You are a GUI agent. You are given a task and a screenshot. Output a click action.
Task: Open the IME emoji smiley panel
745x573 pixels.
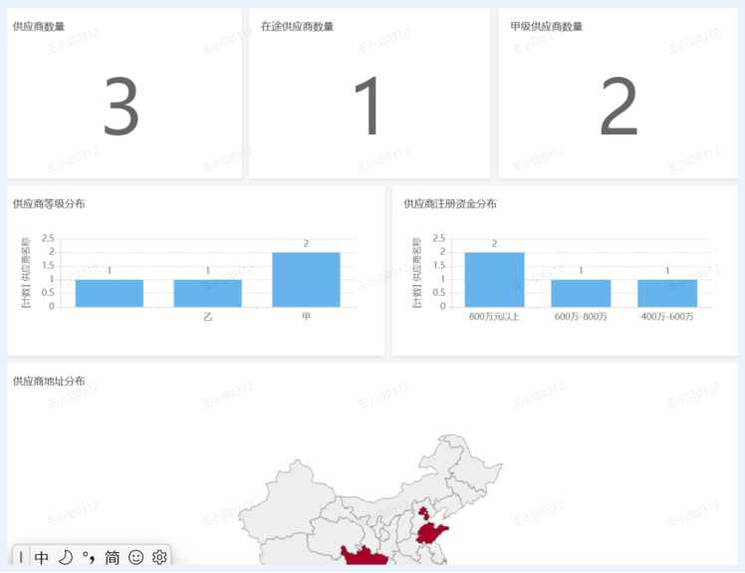tap(136, 558)
